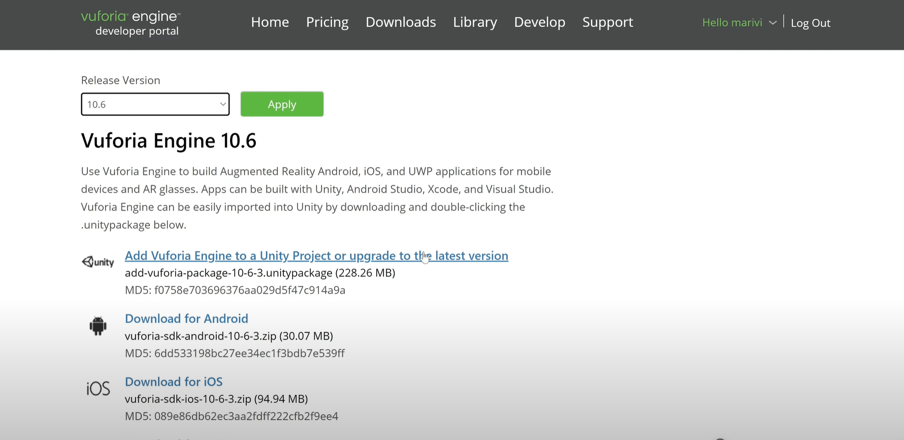This screenshot has height=440, width=904.
Task: Click the add-vuforia-package-10-6-3.unitypackage filename text
Action: point(228,273)
